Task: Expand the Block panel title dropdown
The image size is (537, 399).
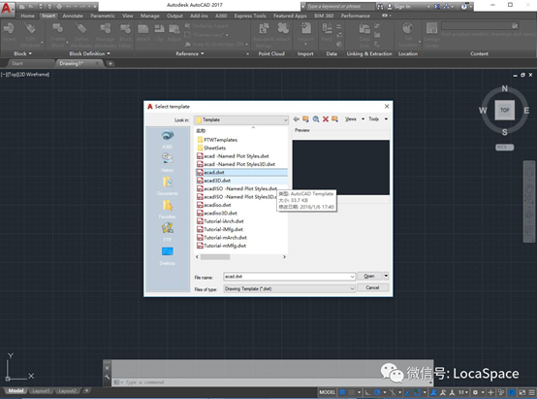Action: [23, 53]
